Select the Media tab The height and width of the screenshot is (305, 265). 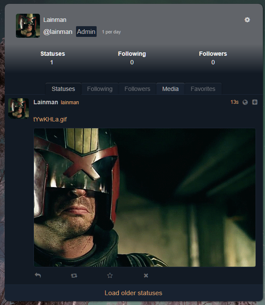click(x=171, y=89)
